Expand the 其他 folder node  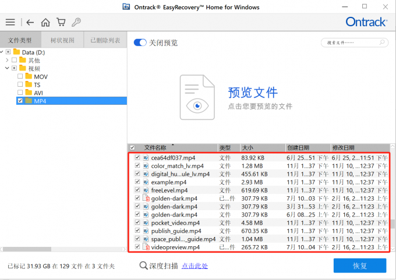tap(6, 61)
